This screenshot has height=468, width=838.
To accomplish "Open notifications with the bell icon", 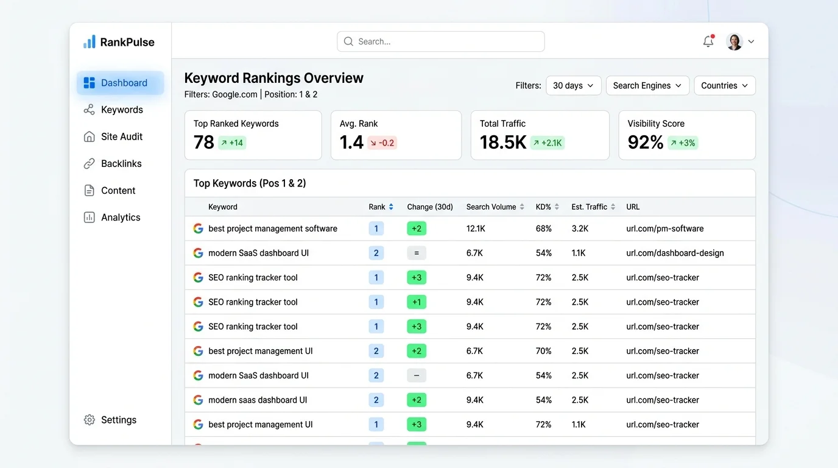I will click(708, 41).
